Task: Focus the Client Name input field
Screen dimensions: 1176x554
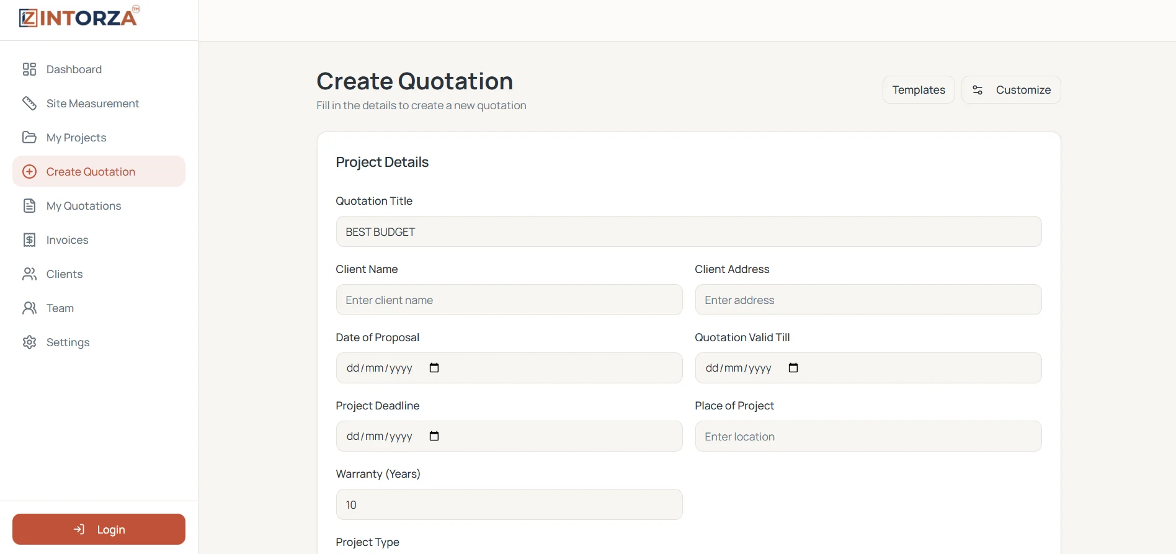Action: click(x=509, y=300)
